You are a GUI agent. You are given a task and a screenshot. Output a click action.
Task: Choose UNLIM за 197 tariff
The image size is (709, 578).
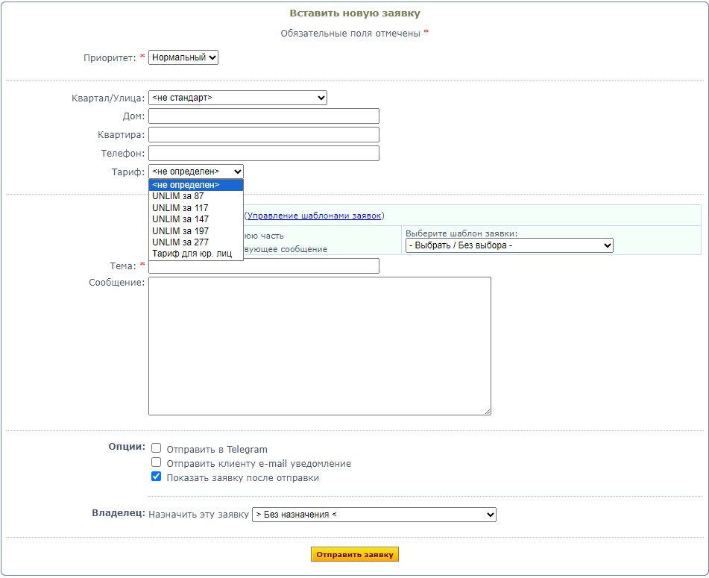196,231
